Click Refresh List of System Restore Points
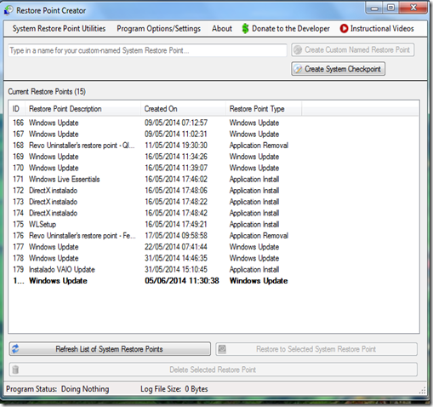The width and height of the screenshot is (433, 407). click(x=110, y=349)
